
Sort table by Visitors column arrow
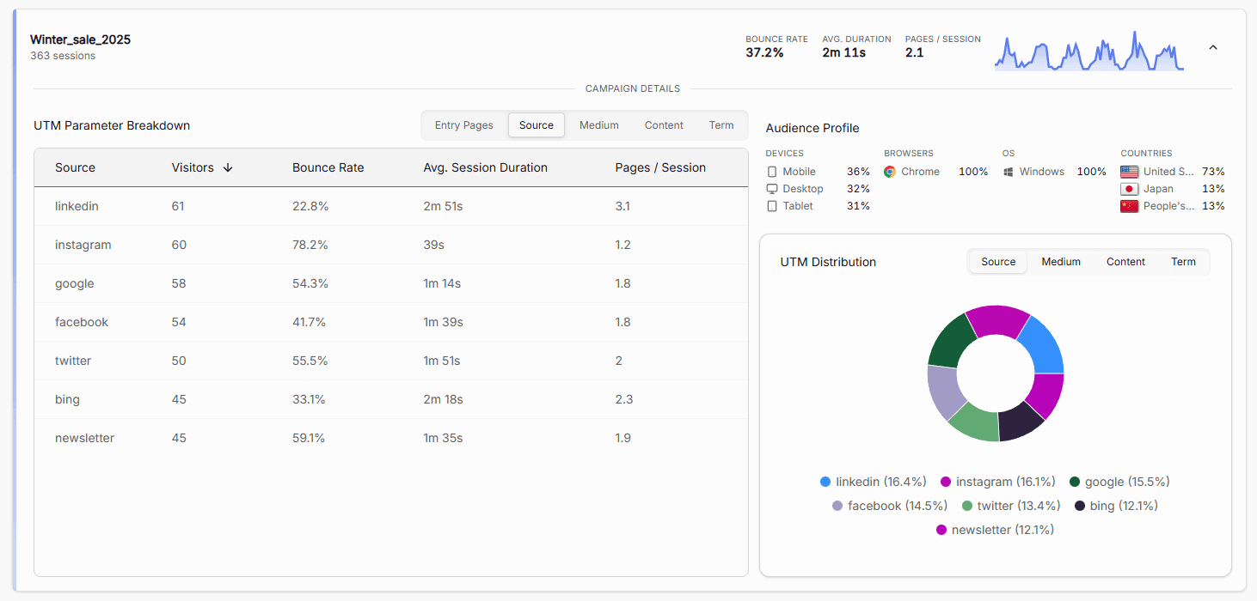pos(228,167)
